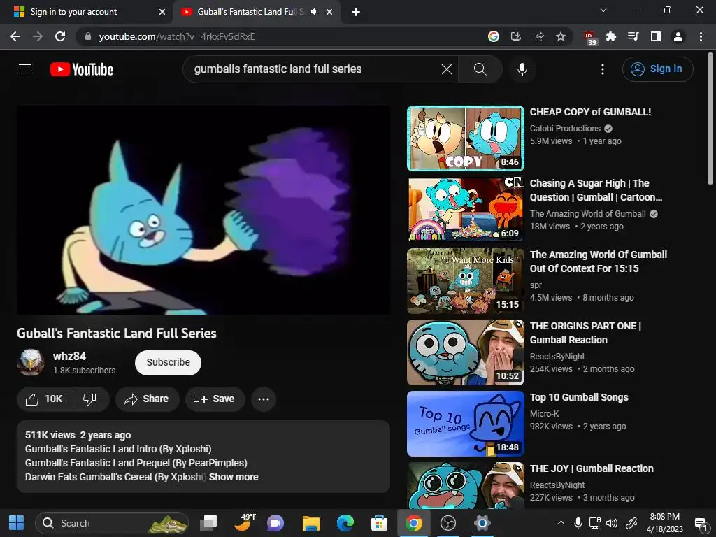716x537 pixels.
Task: Open File Explorer from taskbar
Action: 311,523
